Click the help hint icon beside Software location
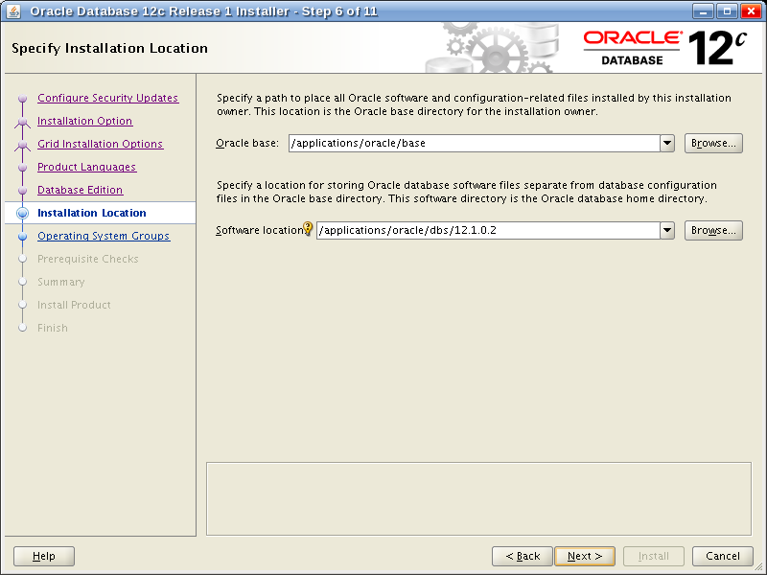The width and height of the screenshot is (767, 575). 308,229
